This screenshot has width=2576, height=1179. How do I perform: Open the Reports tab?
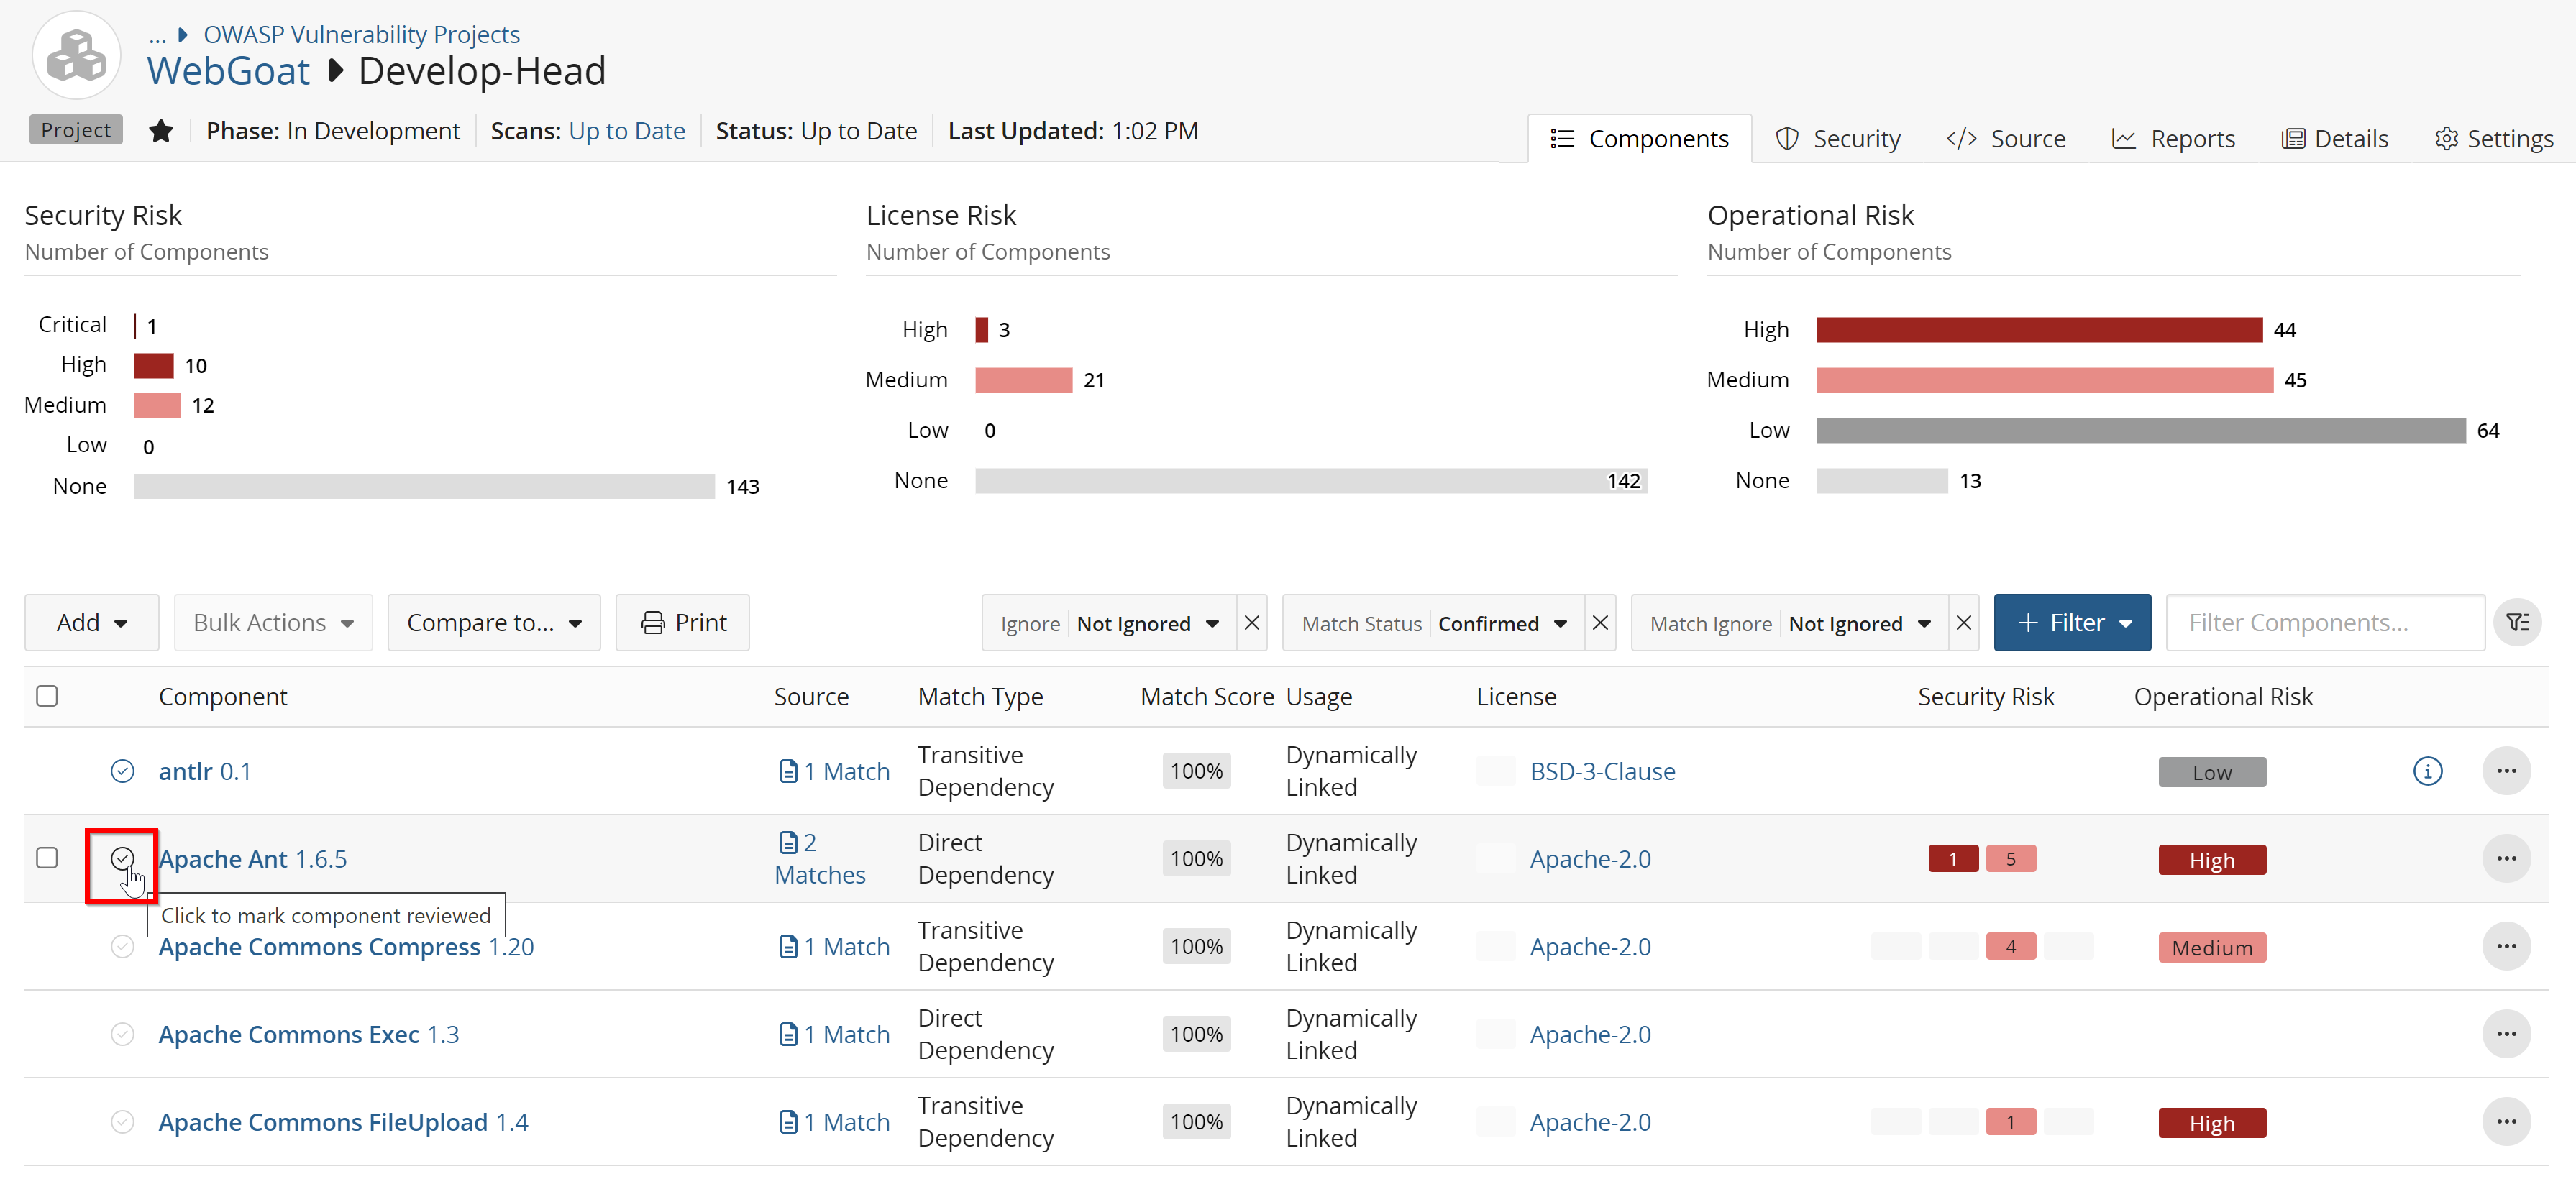(2173, 139)
